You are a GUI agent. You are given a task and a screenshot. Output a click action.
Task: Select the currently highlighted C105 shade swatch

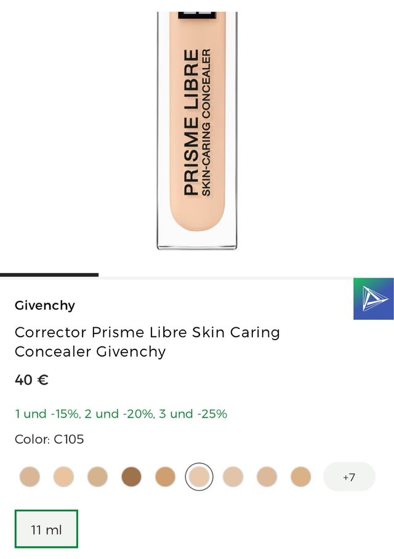[198, 476]
